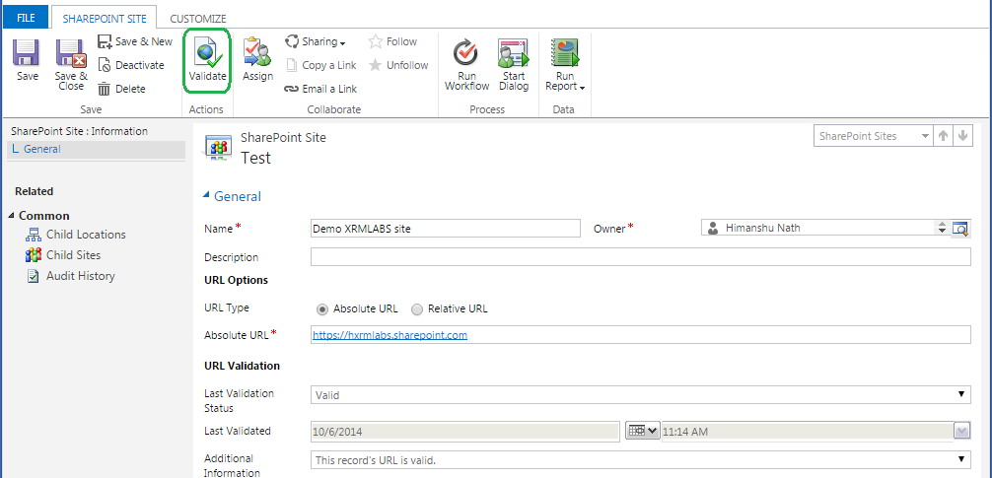Image resolution: width=992 pixels, height=478 pixels.
Task: Click the Unfollow star
Action: (375, 65)
